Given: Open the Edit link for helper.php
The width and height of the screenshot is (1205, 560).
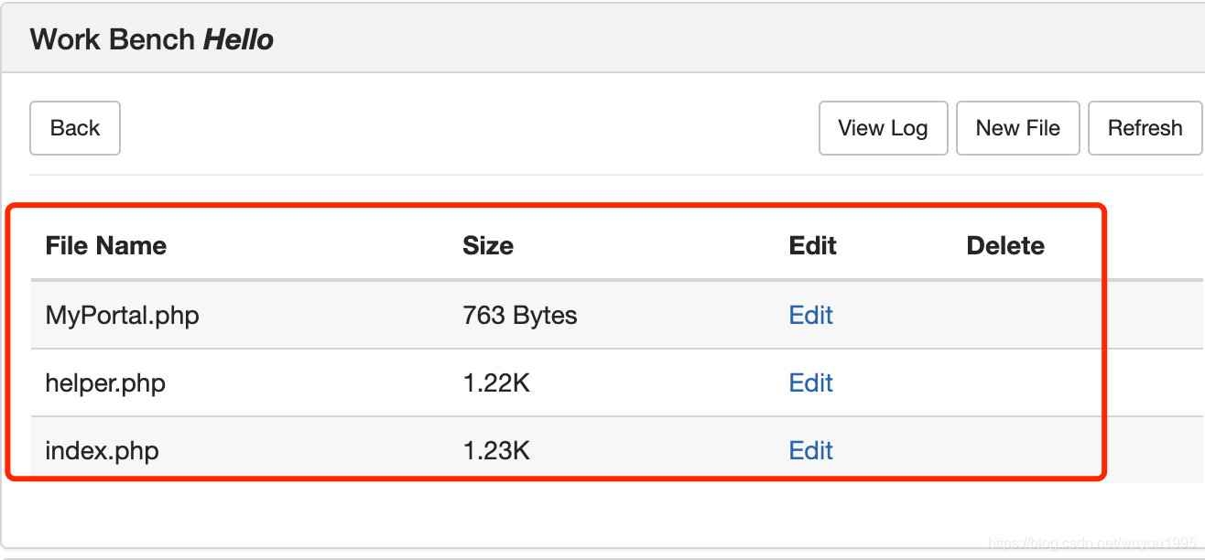Looking at the screenshot, I should 810,382.
